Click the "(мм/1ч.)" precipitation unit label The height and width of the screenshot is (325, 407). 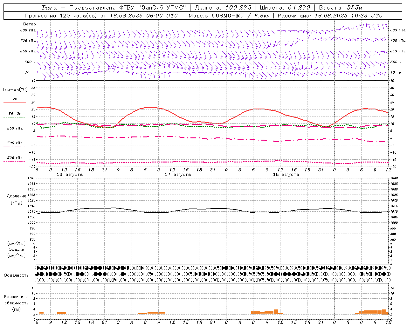tap(16, 255)
